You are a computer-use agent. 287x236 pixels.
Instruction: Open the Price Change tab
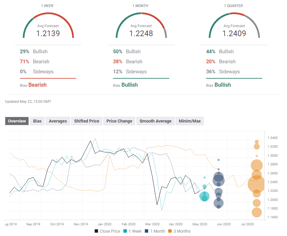pos(119,121)
